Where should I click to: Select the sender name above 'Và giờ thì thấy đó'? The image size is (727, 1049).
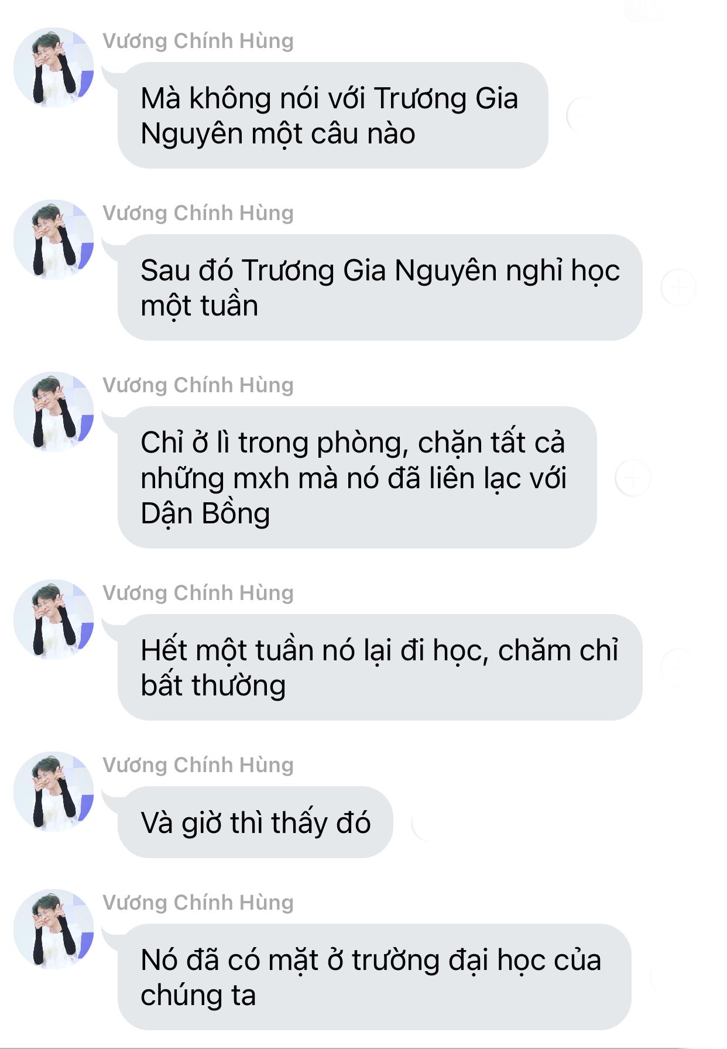coord(198,766)
